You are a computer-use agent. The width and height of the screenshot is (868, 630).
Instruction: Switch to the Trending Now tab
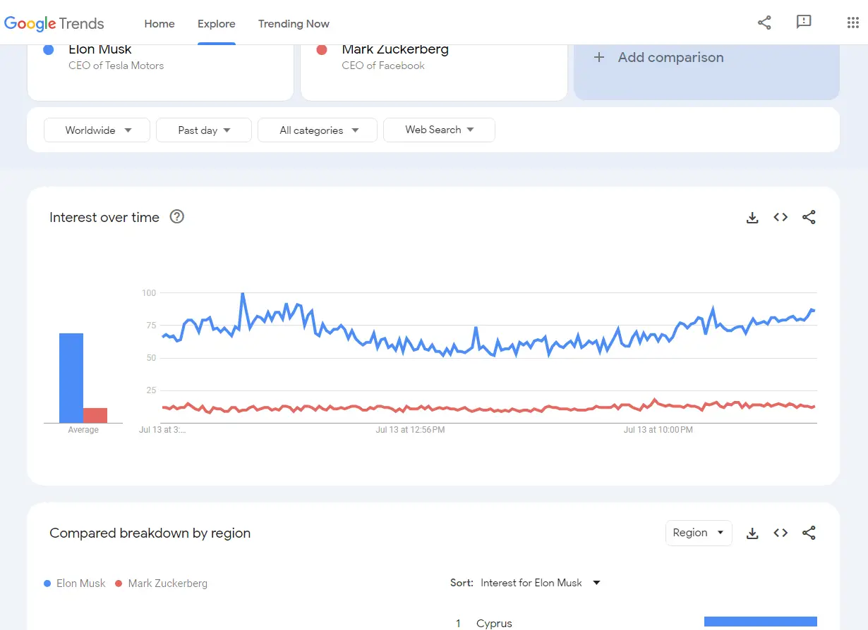pyautogui.click(x=294, y=23)
